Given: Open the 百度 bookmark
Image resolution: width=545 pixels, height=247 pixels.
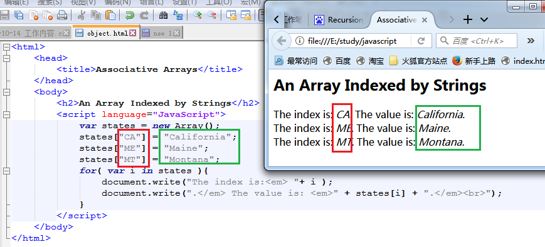Looking at the screenshot, I should tap(337, 61).
